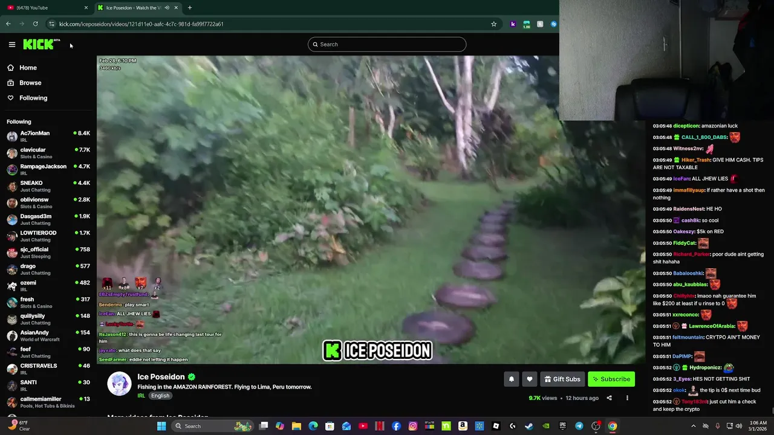Open Windows Start menu
This screenshot has width=774, height=435.
[x=161, y=426]
